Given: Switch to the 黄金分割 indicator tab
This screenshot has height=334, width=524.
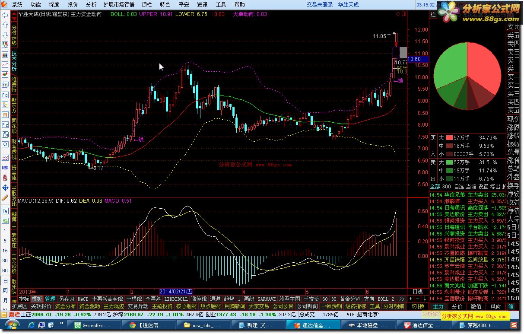Looking at the screenshot, I should pos(350,299).
